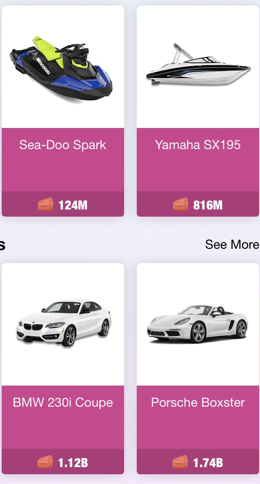
Task: Select the Yamaha SX195 title
Action: [198, 145]
